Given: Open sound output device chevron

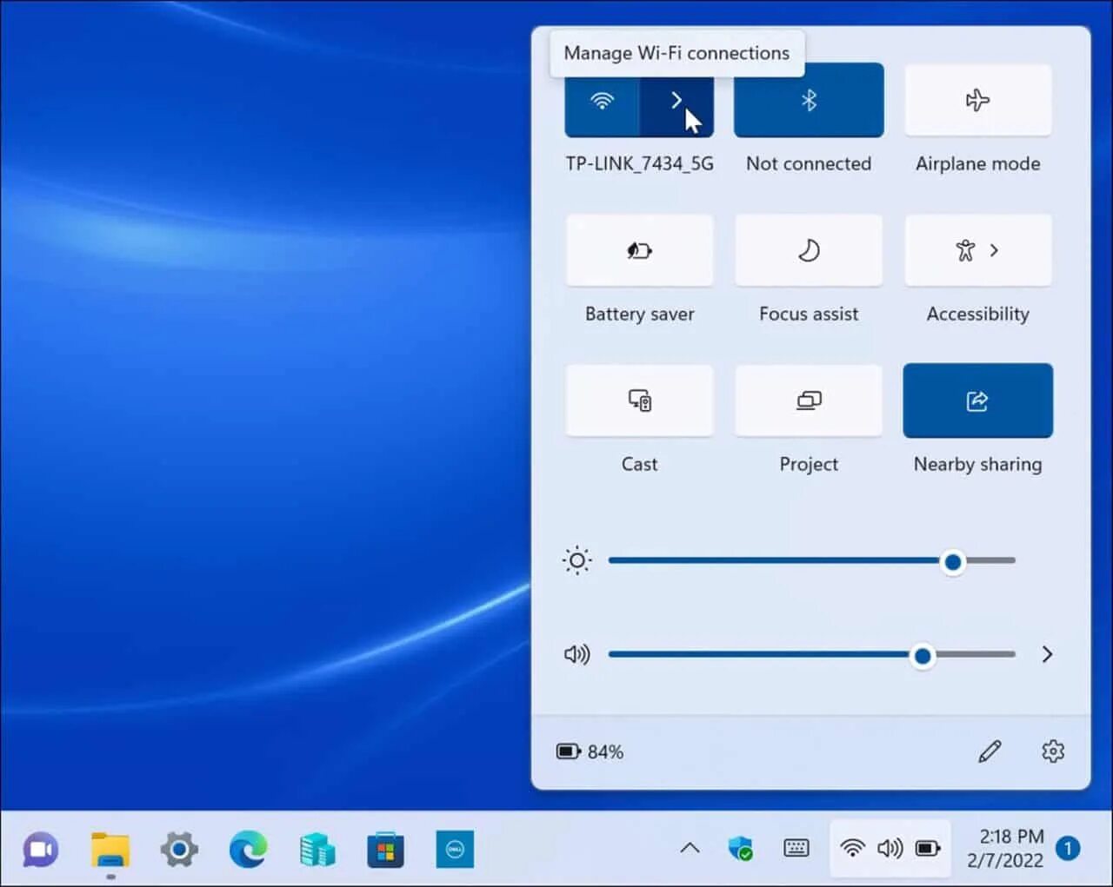Looking at the screenshot, I should 1047,654.
